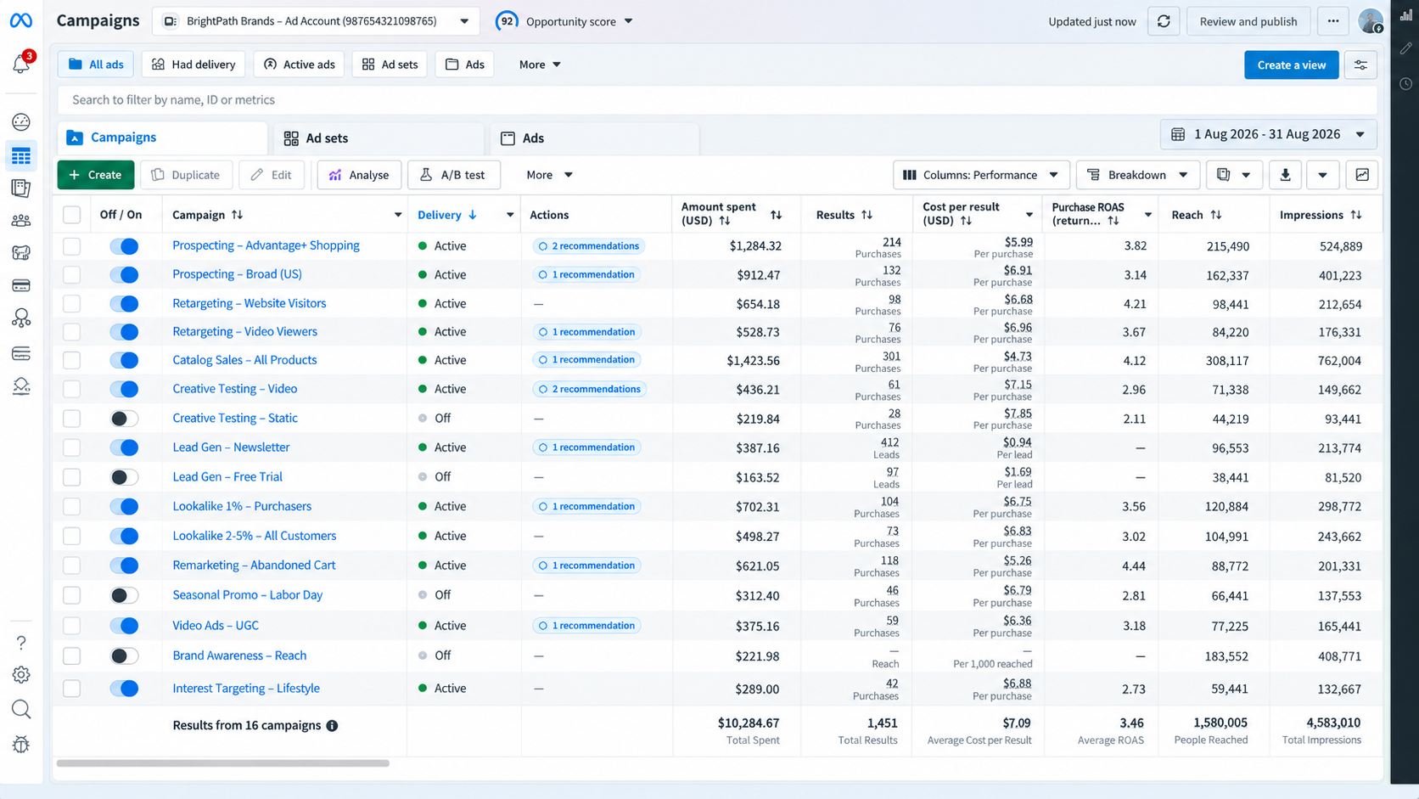Turn off Retargeting – Website Visitors toggle
The image size is (1419, 799).
pyautogui.click(x=124, y=303)
